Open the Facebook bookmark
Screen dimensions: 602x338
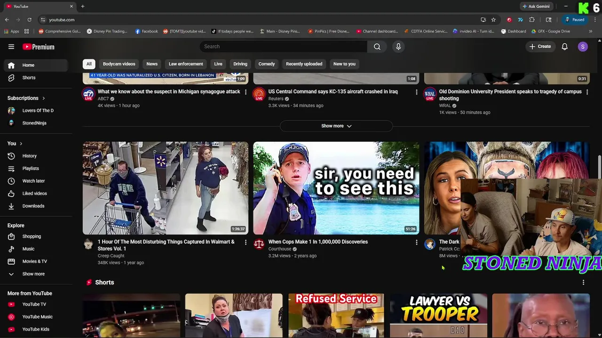pyautogui.click(x=146, y=31)
